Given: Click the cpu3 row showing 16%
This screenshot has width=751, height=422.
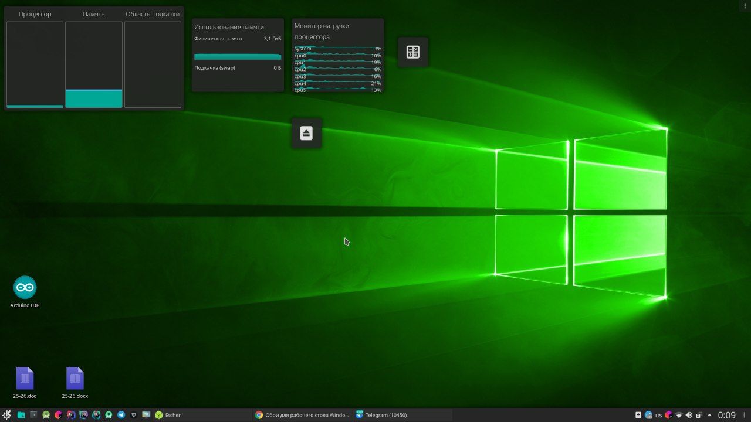Looking at the screenshot, I should pos(338,76).
